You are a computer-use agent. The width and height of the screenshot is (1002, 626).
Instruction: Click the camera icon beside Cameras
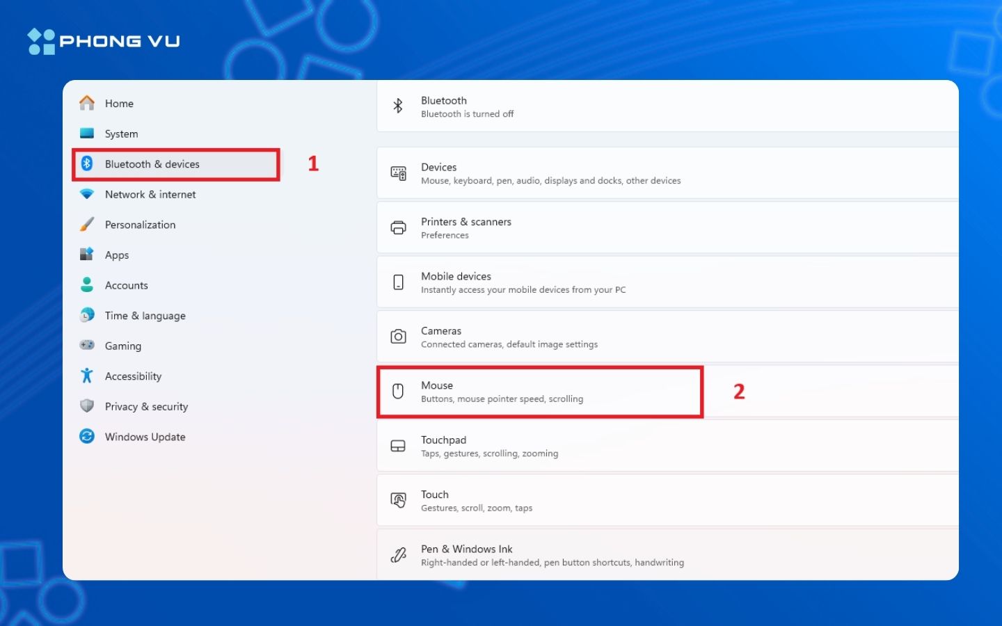click(x=398, y=336)
